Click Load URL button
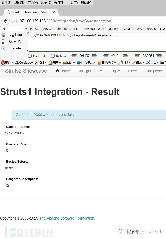Viewport: 166px width, 239px height. pyautogui.click(x=16, y=35)
